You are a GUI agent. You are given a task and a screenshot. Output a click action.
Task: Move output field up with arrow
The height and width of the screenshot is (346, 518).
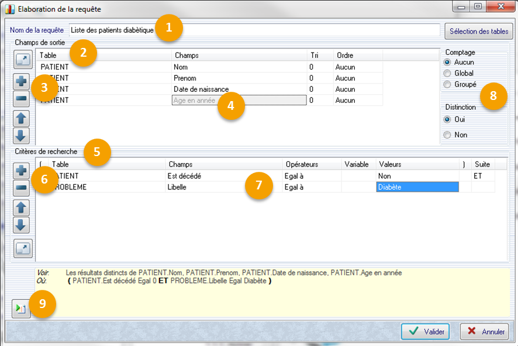22,119
